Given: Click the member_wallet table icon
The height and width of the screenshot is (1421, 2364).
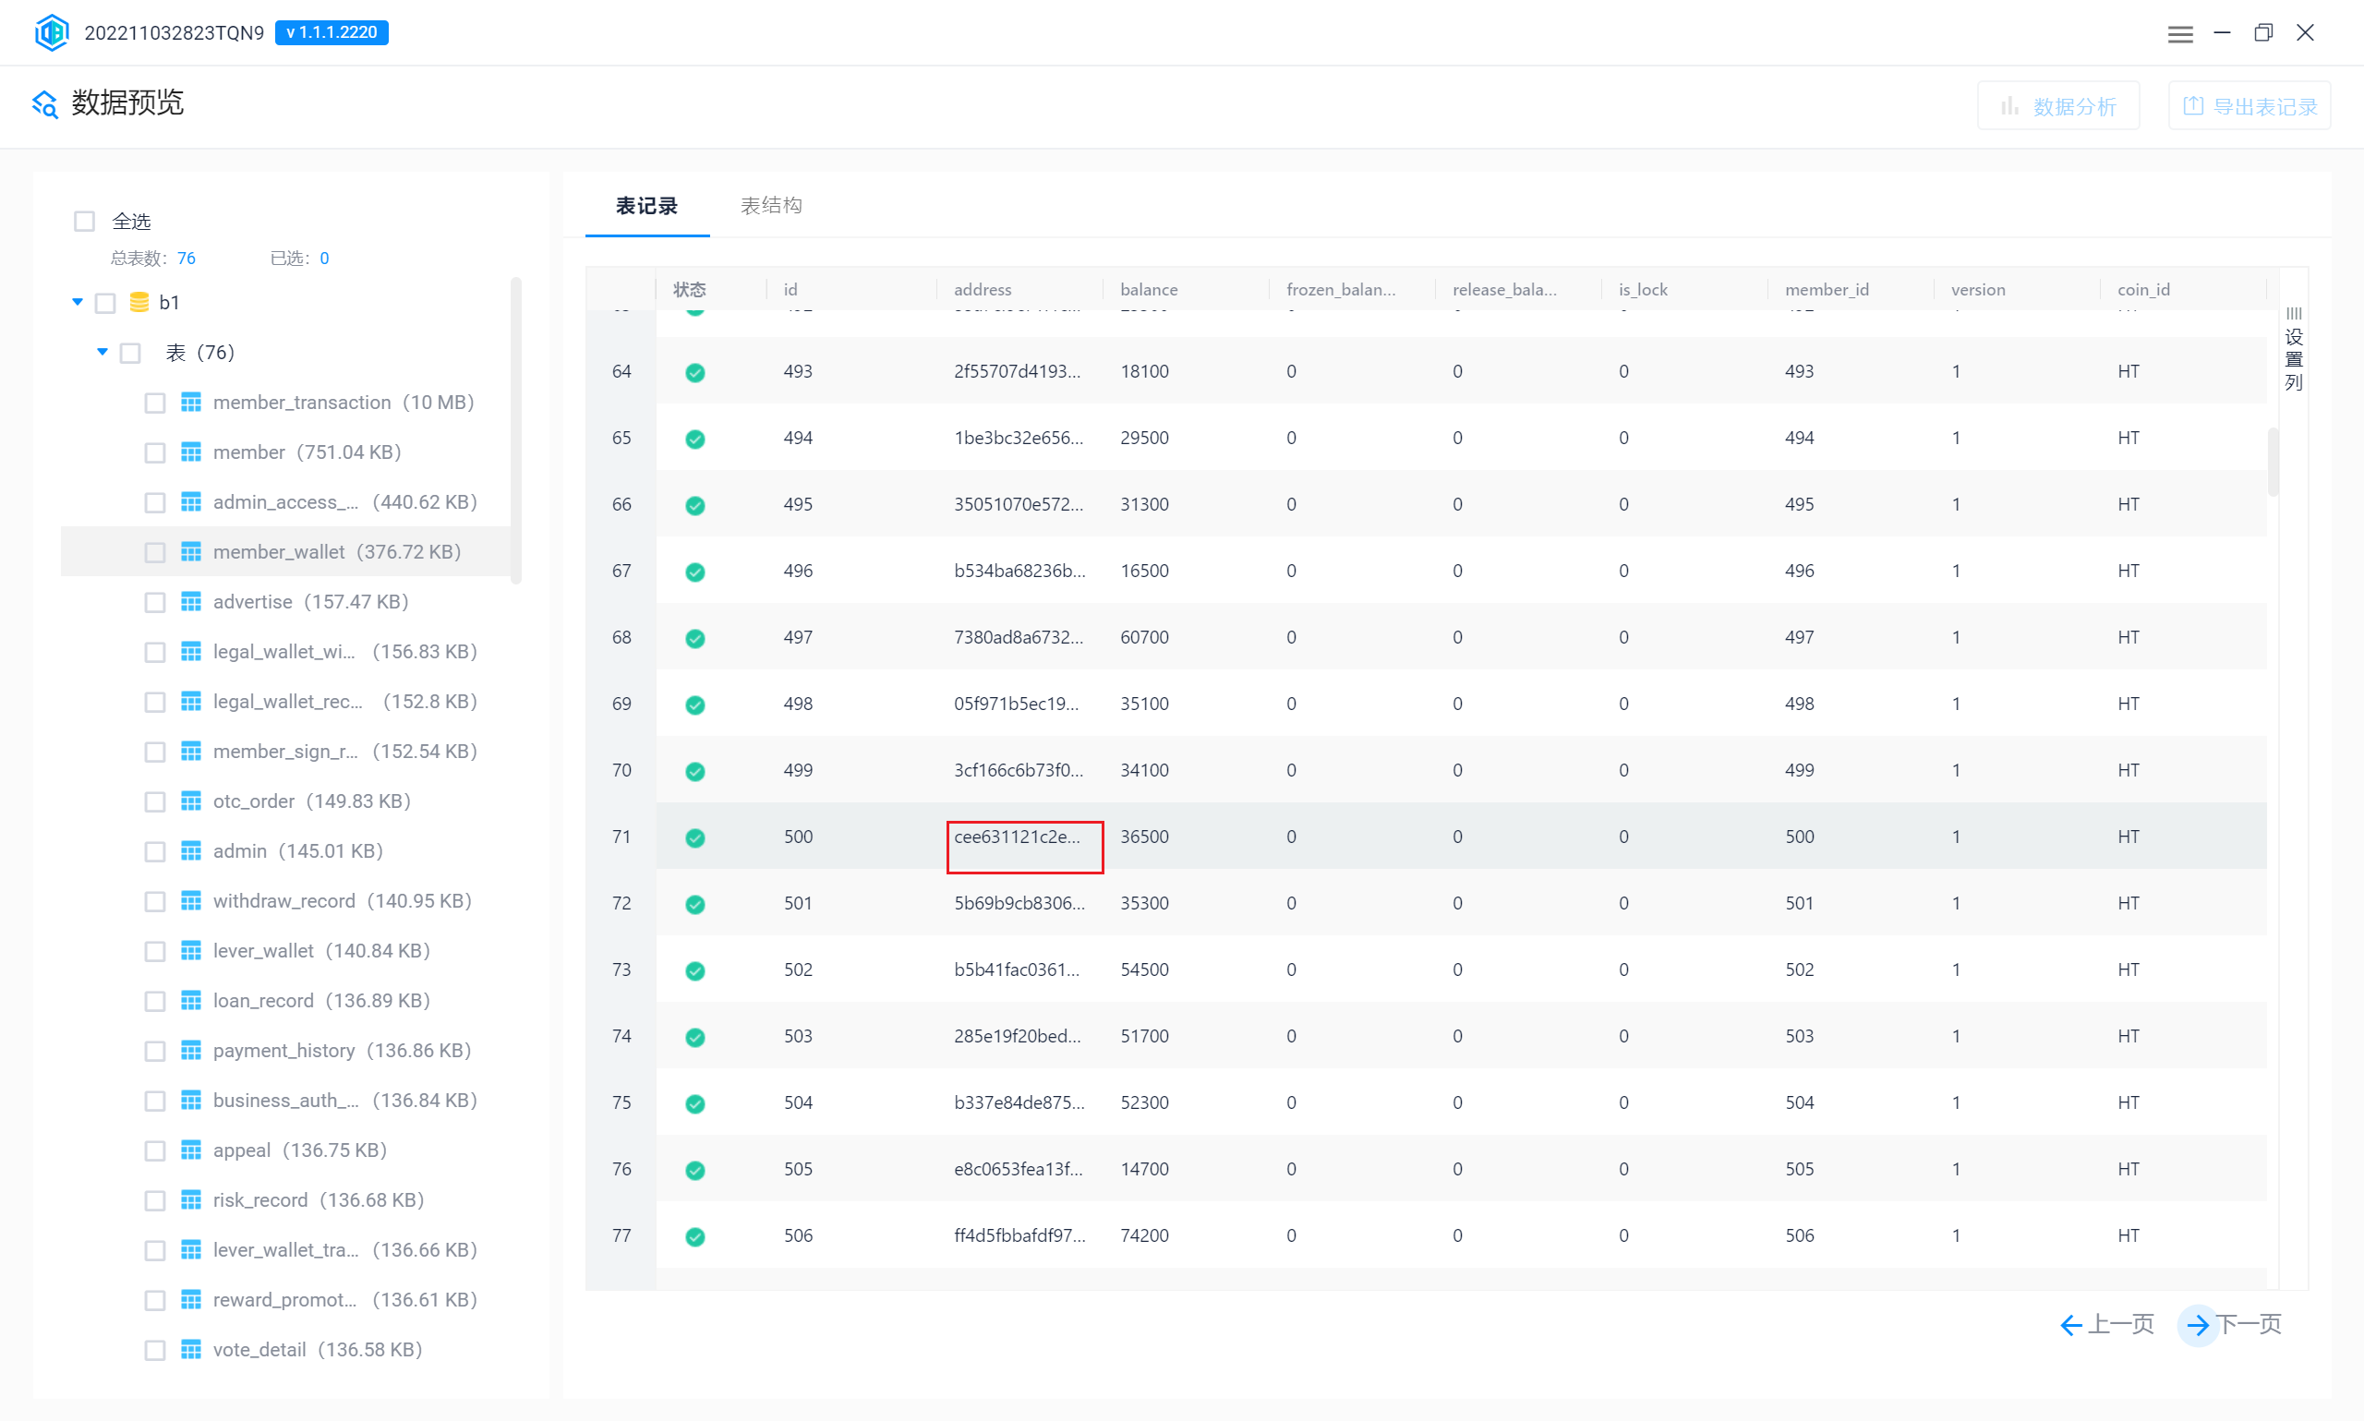Looking at the screenshot, I should click(191, 551).
